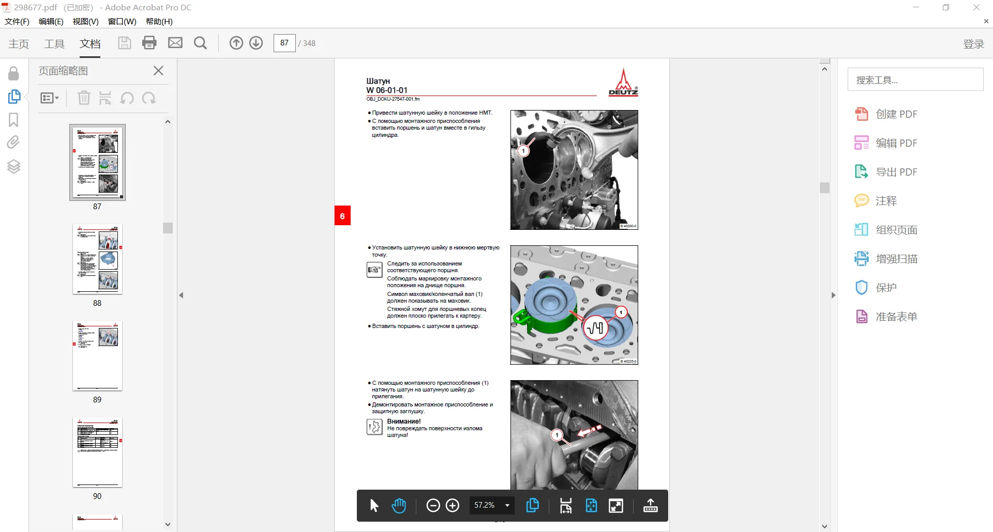This screenshot has width=993, height=532.
Task: Select page 89 thumbnail
Action: [97, 356]
